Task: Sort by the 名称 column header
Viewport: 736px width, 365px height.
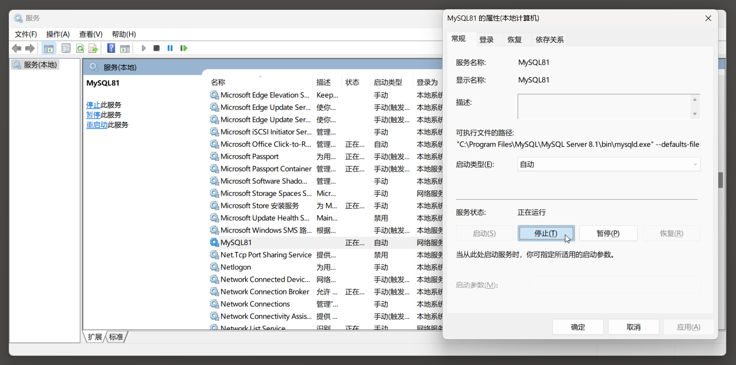Action: point(260,82)
